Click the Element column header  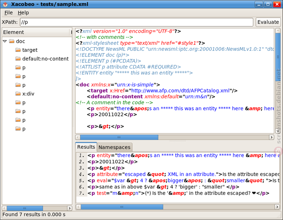coord(36,32)
